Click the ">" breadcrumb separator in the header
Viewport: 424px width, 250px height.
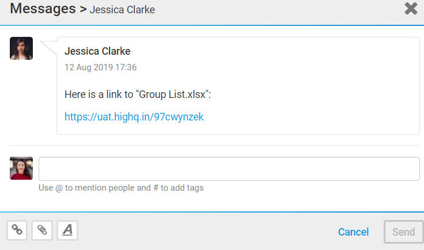click(83, 10)
